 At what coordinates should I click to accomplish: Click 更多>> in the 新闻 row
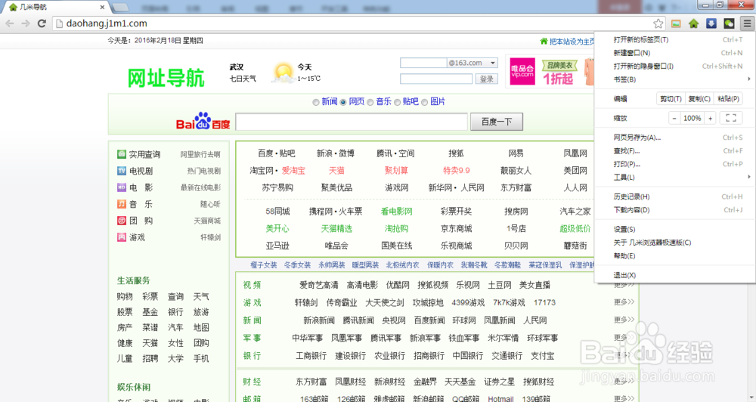pyautogui.click(x=624, y=320)
